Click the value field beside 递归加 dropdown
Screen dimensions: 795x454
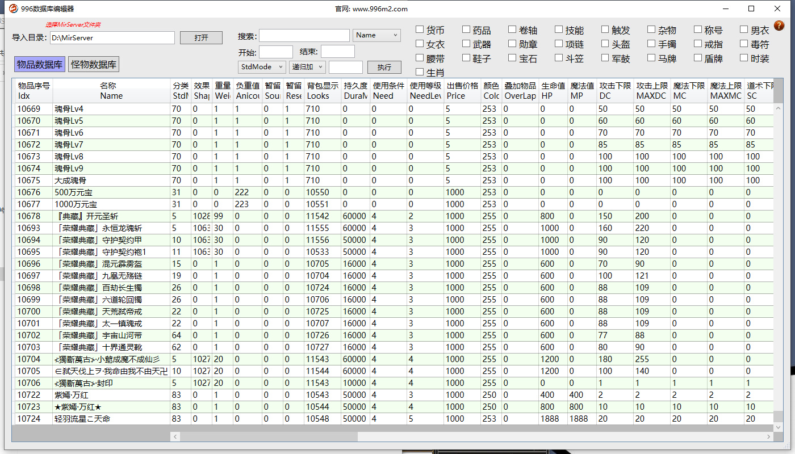346,67
